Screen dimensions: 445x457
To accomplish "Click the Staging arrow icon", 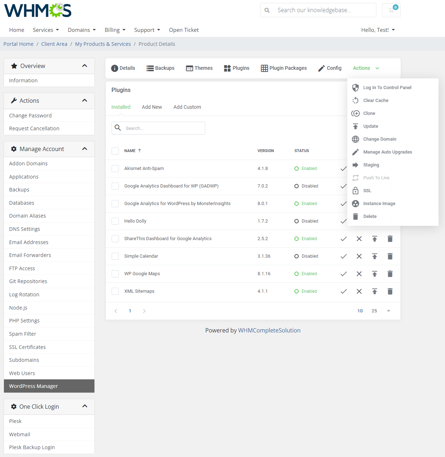I will [355, 165].
